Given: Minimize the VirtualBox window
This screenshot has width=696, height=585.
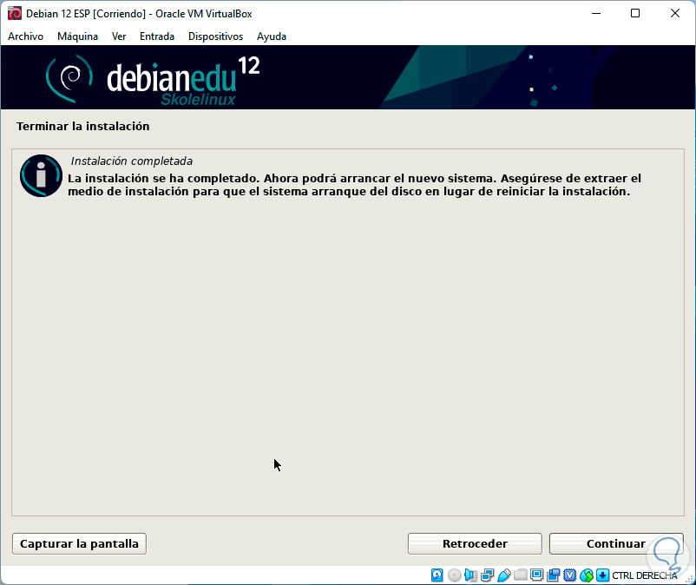Looking at the screenshot, I should 596,13.
